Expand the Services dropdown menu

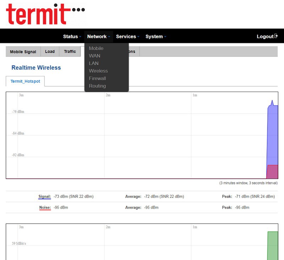[127, 37]
